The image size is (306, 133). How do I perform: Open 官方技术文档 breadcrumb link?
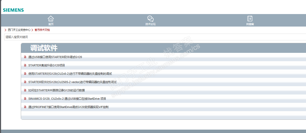pyautogui.click(x=42, y=30)
